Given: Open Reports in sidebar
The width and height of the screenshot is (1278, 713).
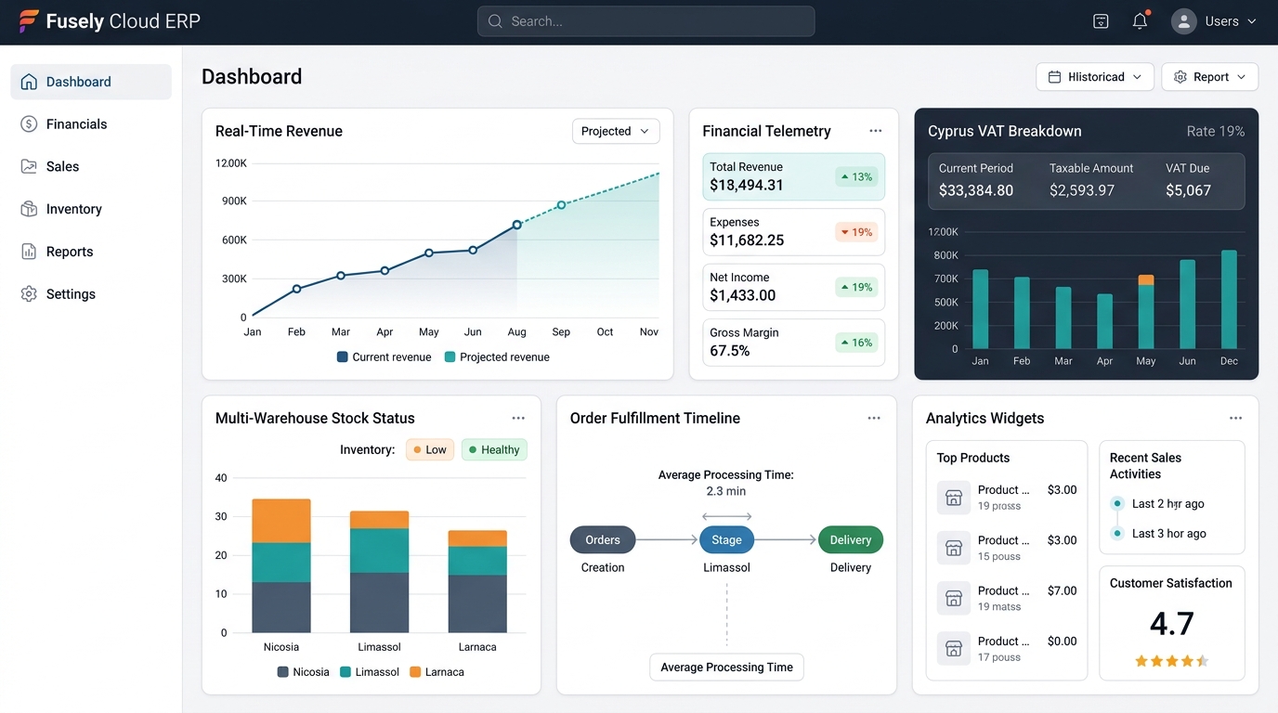Looking at the screenshot, I should click(x=91, y=252).
